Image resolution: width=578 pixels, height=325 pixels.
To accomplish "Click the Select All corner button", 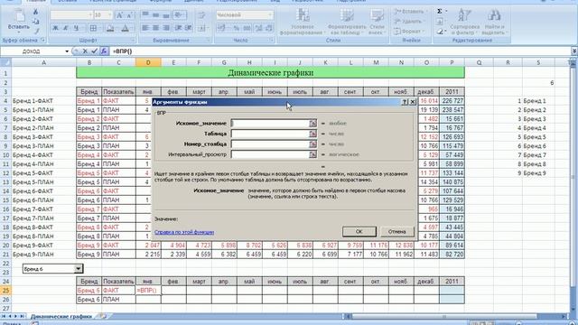I will coord(5,62).
